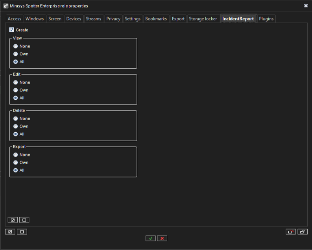Open the Plugins tab
The height and width of the screenshot is (250, 312).
coord(266,19)
